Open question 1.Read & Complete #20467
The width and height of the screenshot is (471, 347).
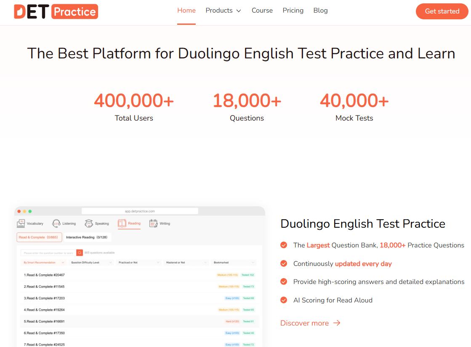click(x=44, y=275)
